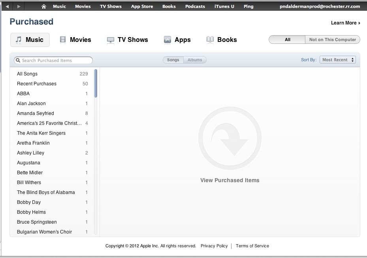The width and height of the screenshot is (367, 258).
Task: Select Augustana in the artist list
Action: click(x=53, y=163)
